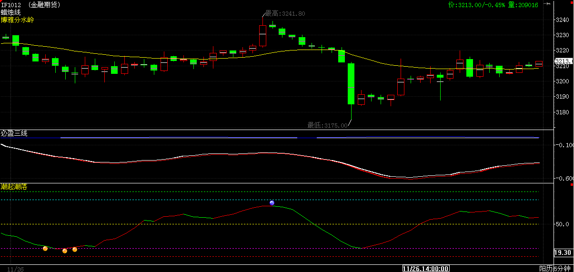Click the 11/26.14:00:00 time marker
Image resolution: width=574 pixels, height=272 pixels.
point(426,269)
